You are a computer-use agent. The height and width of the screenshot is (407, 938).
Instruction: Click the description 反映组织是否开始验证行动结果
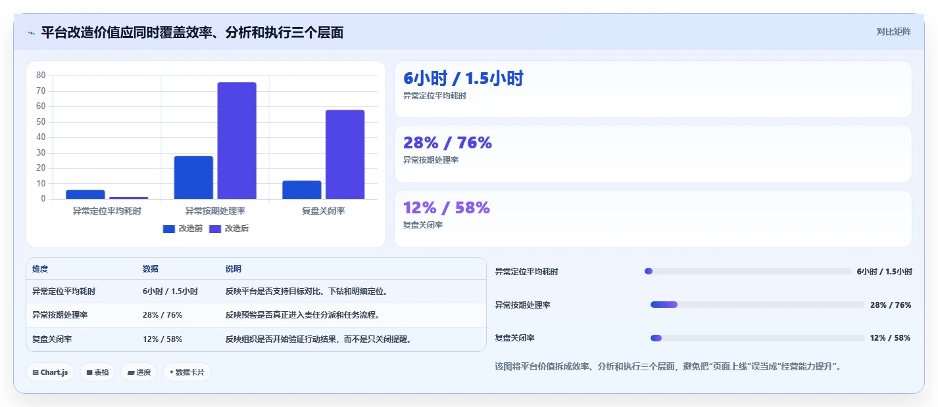[318, 339]
